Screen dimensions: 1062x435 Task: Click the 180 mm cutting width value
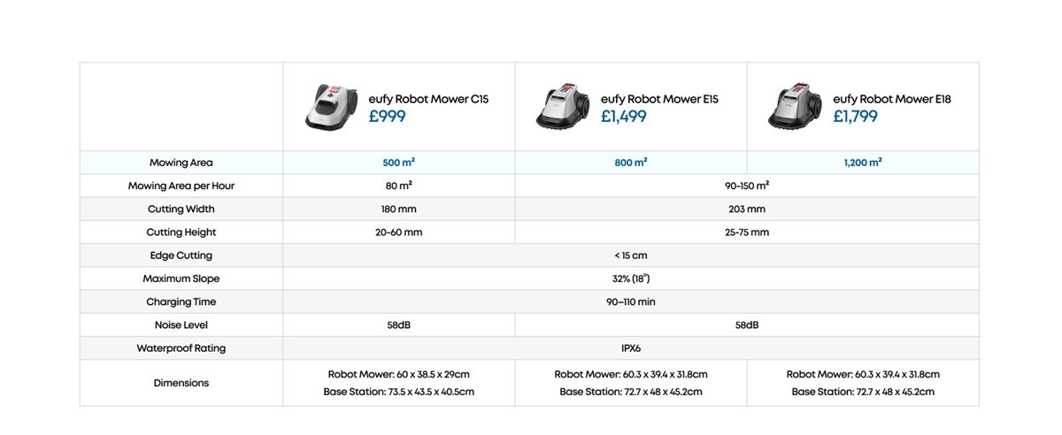point(399,209)
